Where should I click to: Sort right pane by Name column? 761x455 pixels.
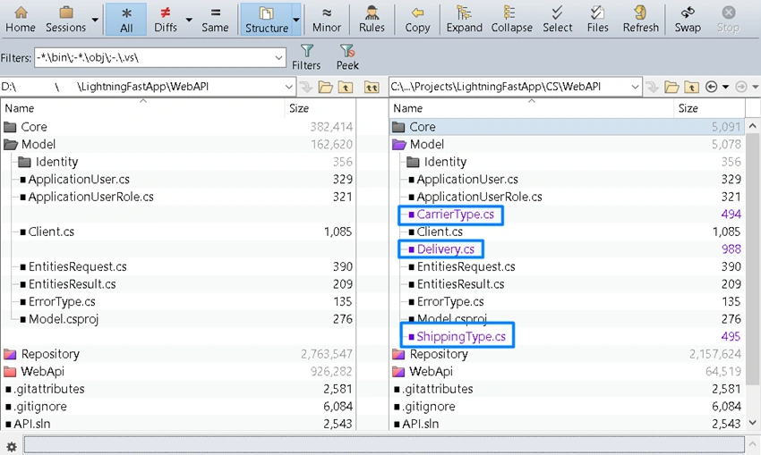532,108
